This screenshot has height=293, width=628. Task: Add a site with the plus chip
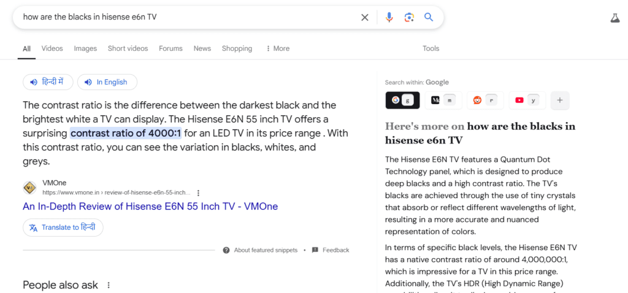[560, 100]
